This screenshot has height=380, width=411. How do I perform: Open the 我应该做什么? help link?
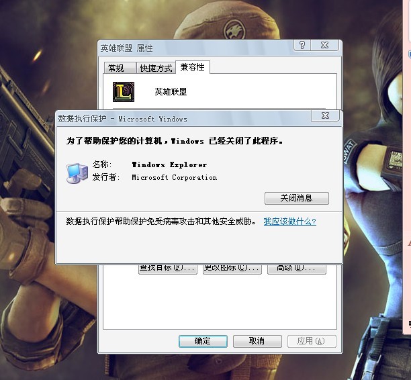point(289,222)
